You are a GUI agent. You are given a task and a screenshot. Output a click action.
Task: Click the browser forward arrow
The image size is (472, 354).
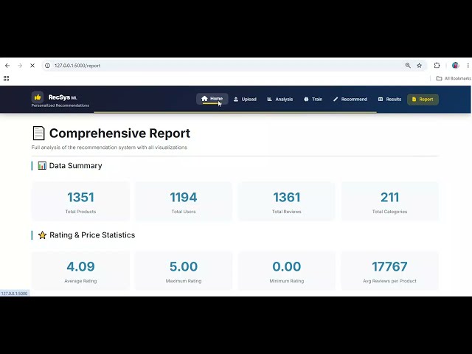[20, 66]
